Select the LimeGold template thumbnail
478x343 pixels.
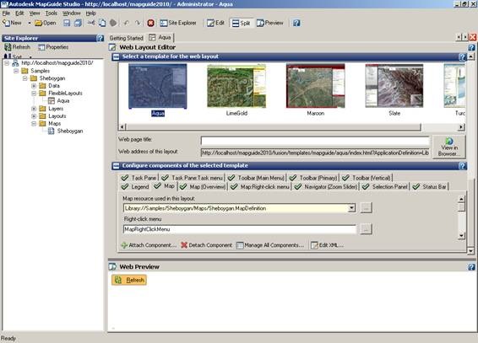(236, 86)
